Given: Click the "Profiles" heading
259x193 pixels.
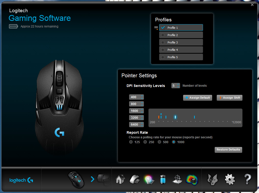Looking at the screenshot, I should click(163, 20).
